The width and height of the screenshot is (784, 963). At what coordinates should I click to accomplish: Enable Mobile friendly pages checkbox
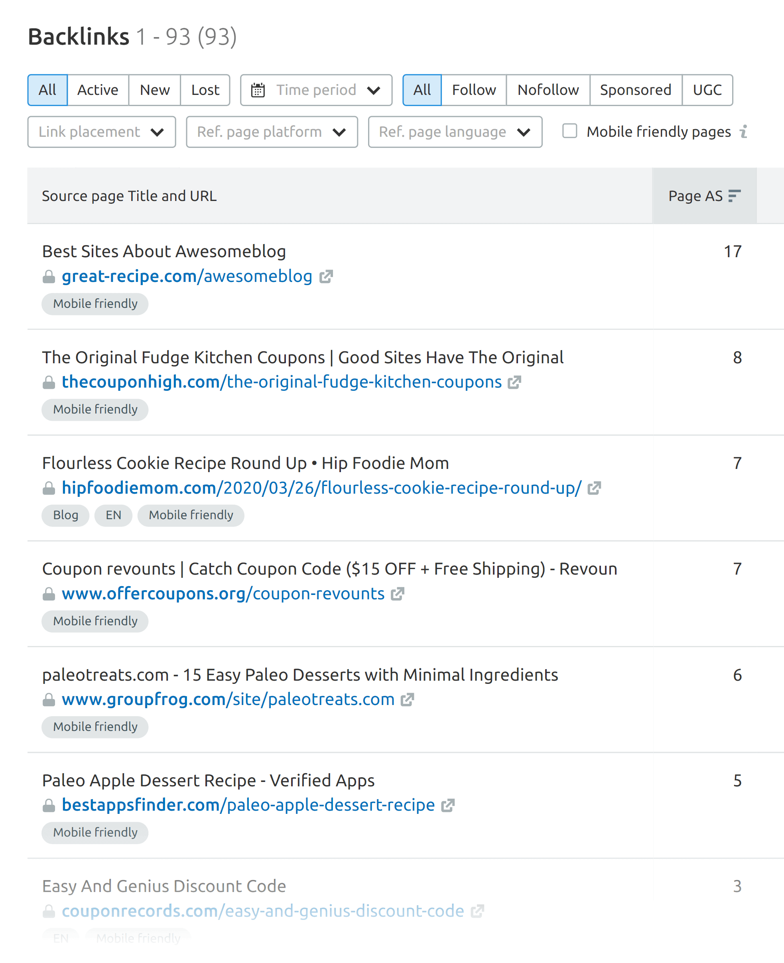click(569, 131)
